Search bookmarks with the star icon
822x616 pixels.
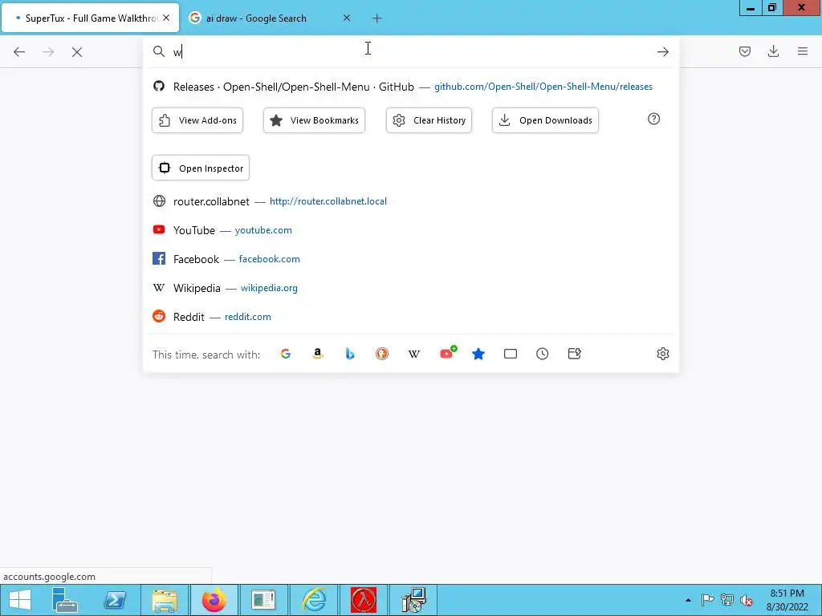[478, 354]
